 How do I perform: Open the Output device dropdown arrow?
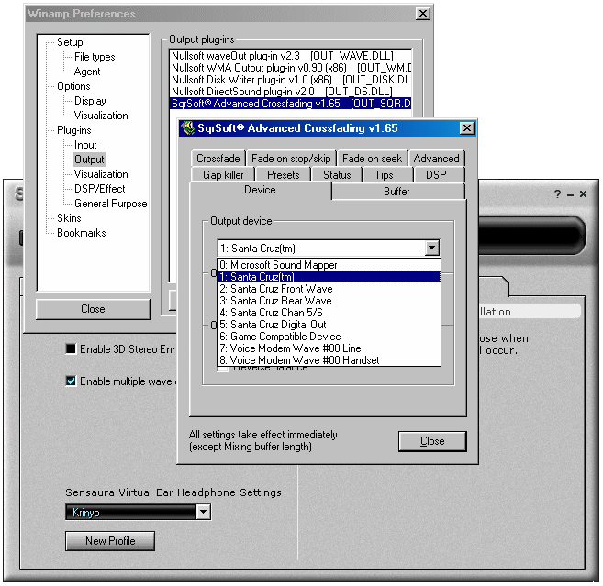tap(432, 249)
